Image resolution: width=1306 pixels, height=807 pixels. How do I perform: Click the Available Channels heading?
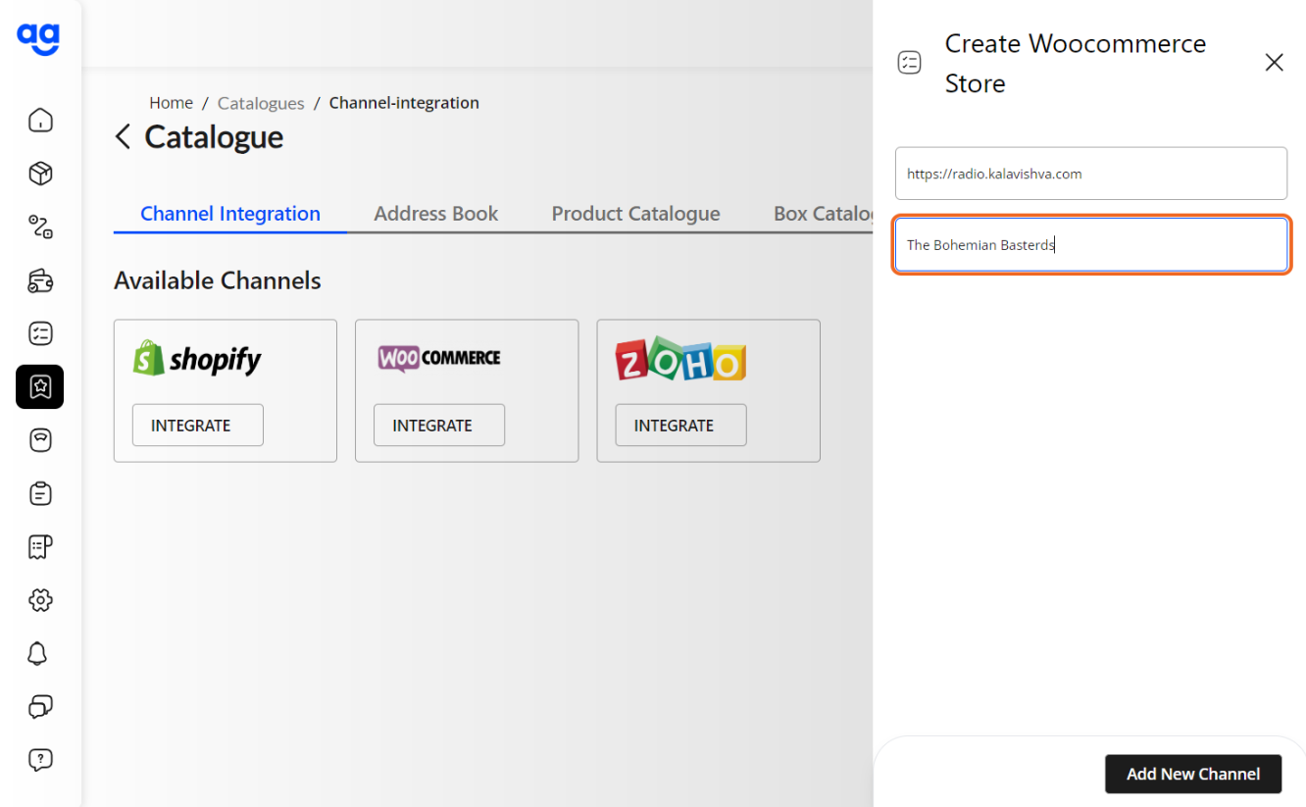(x=218, y=280)
